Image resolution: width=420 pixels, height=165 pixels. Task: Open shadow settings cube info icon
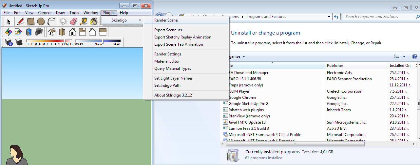point(9,42)
